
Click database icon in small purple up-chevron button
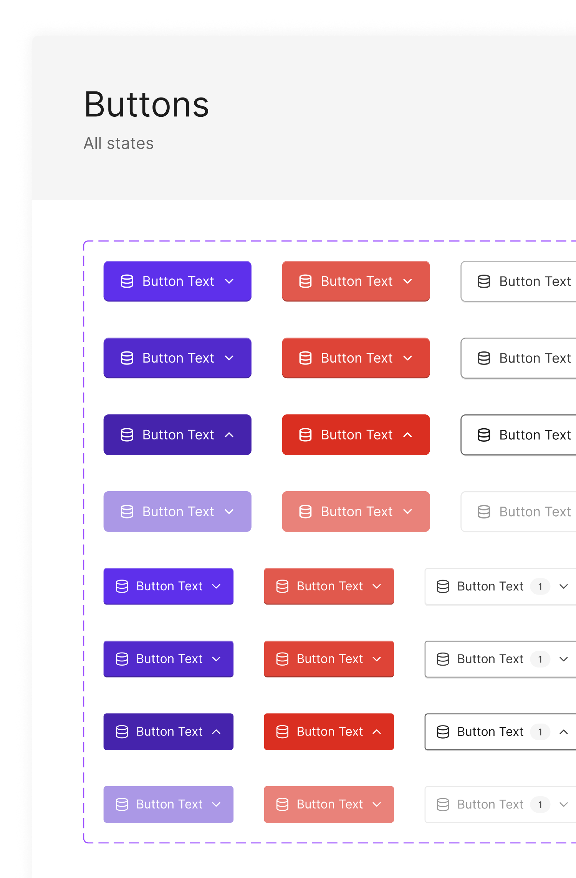tap(122, 732)
